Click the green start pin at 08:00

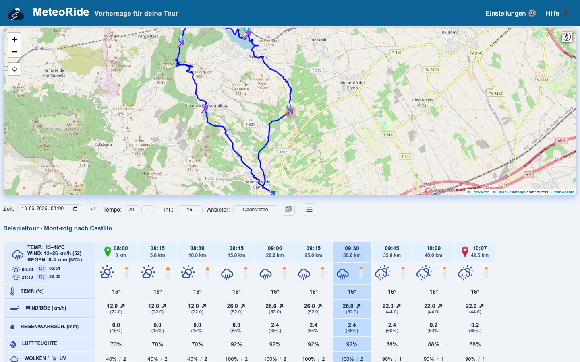[x=108, y=252]
